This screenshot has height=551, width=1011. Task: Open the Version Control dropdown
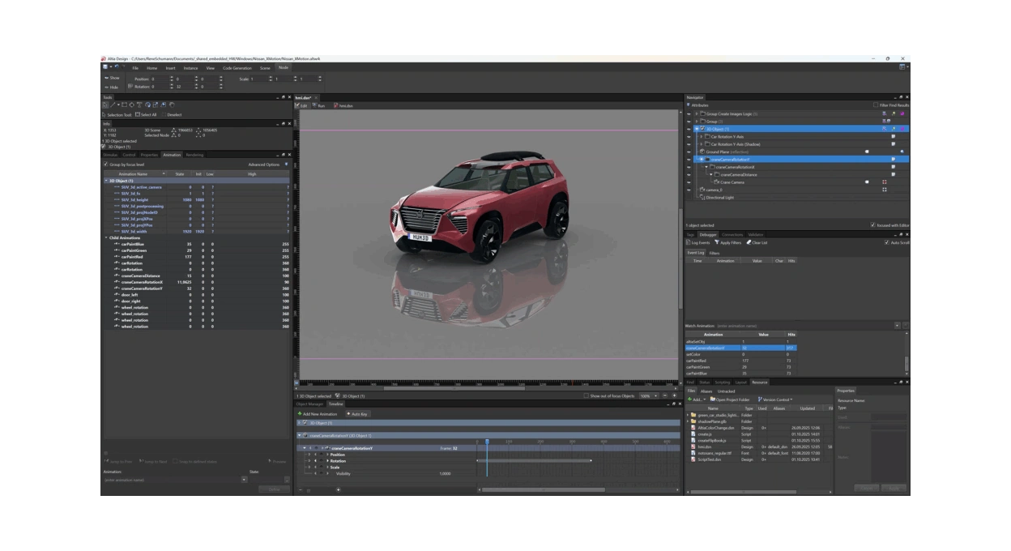(775, 399)
